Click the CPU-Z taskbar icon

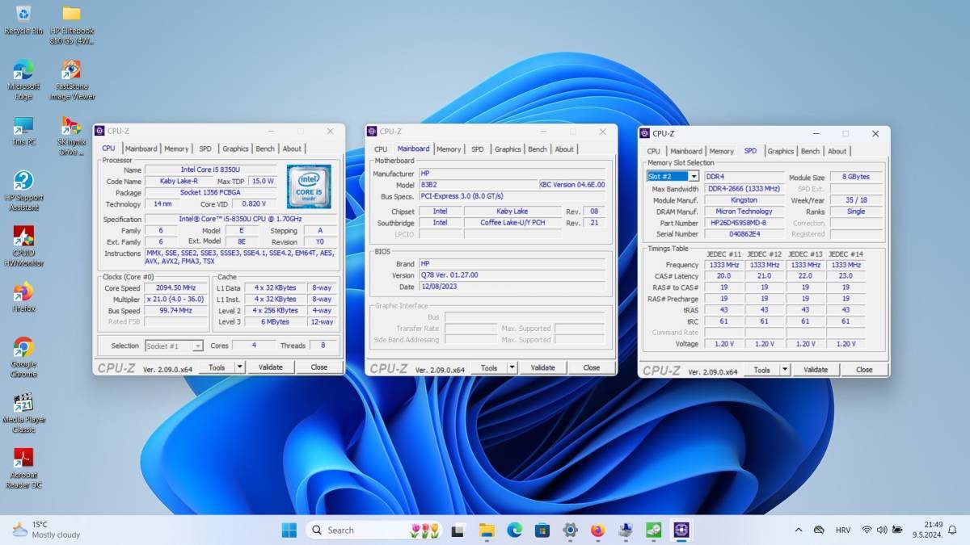coord(681,530)
